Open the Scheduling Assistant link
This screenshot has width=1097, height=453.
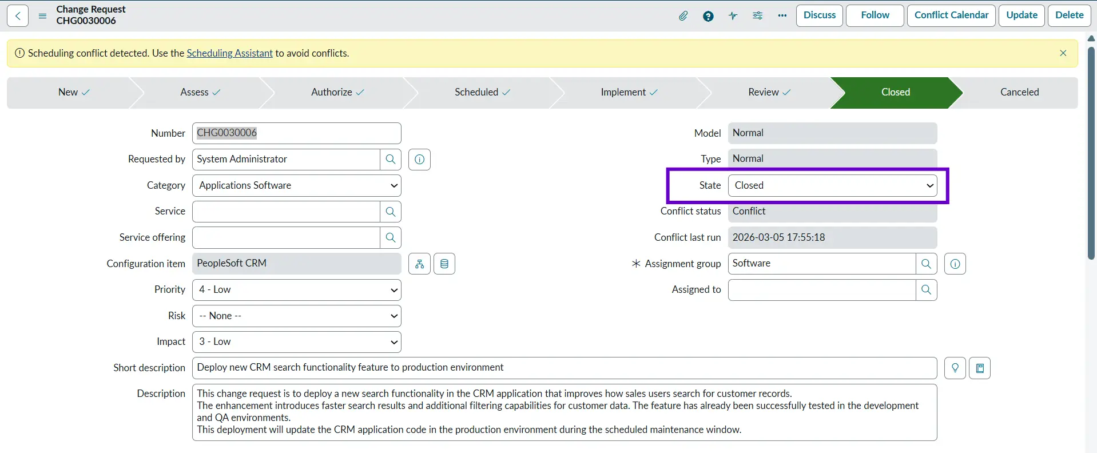[229, 53]
